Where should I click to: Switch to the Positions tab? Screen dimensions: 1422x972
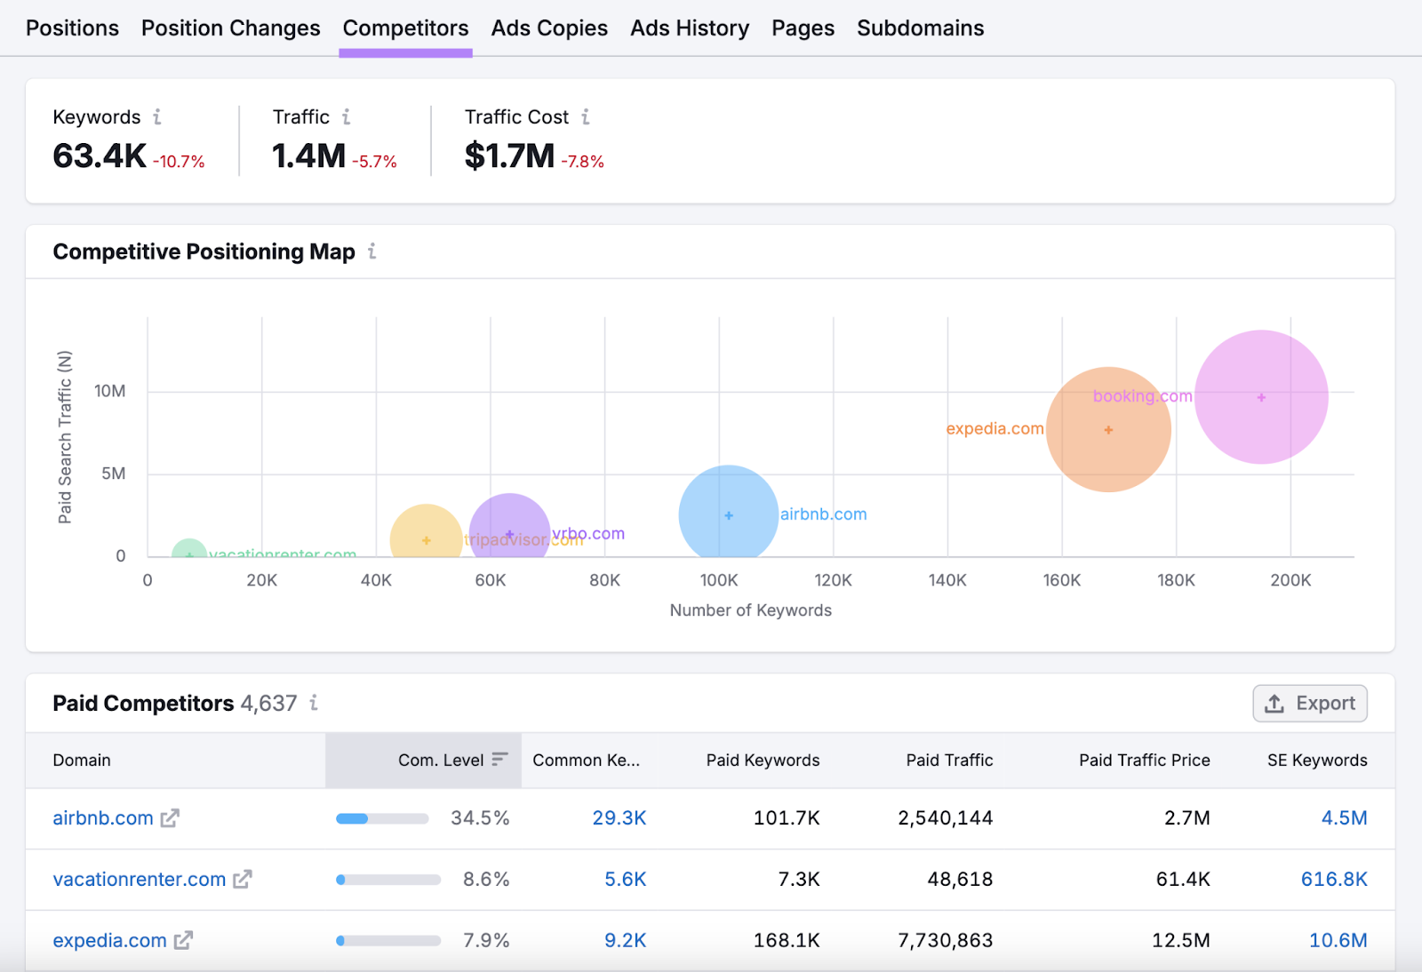[72, 28]
